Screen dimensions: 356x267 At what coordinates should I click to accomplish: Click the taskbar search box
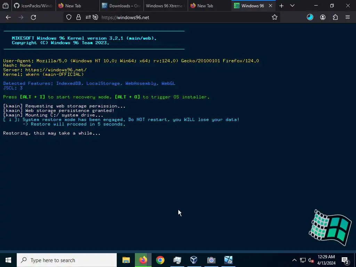67,260
